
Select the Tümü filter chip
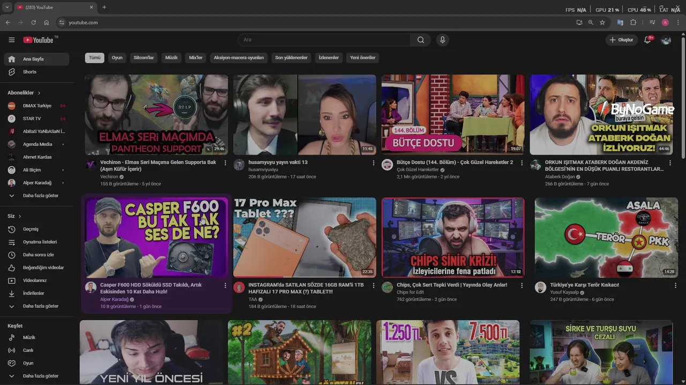click(x=94, y=58)
